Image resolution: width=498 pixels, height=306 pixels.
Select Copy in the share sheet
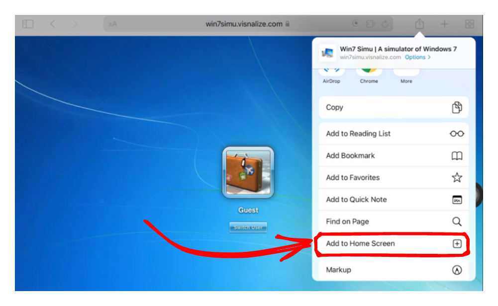394,107
